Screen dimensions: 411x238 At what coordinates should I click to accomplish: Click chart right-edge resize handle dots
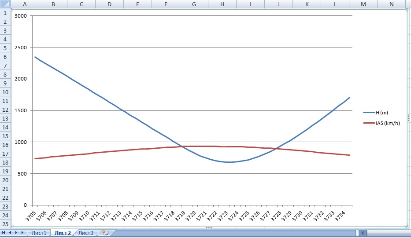point(408,117)
